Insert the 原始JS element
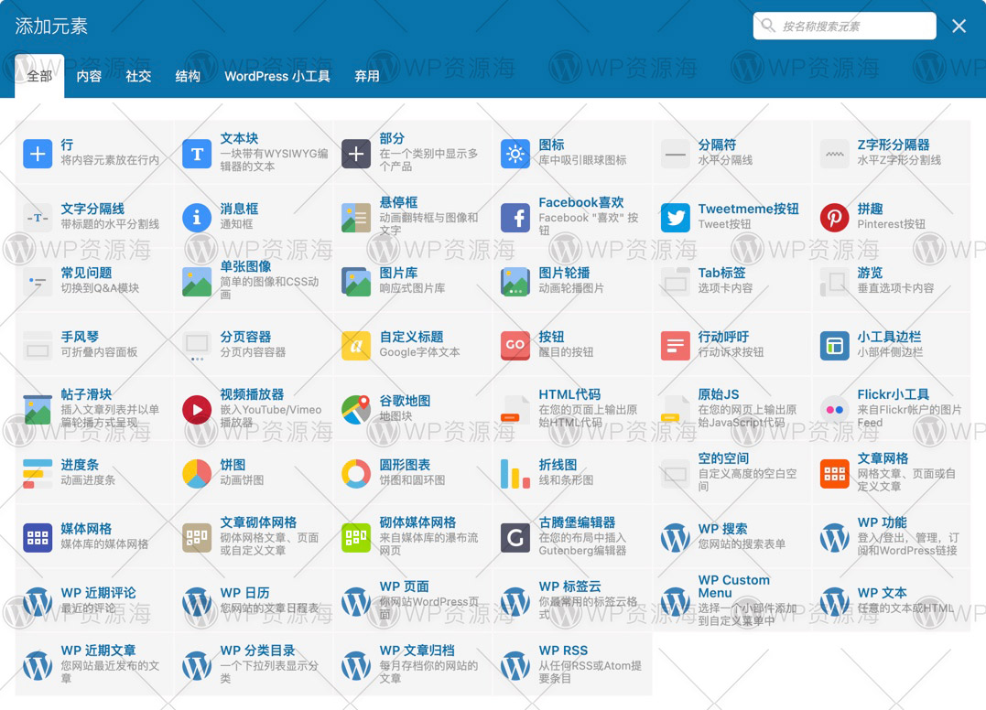 [x=732, y=409]
